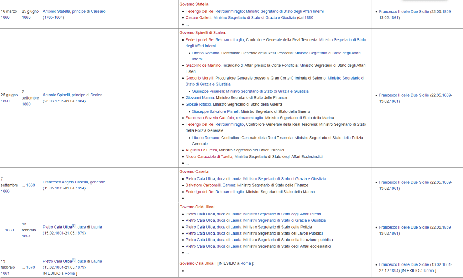463x278 pixels.
Task: Click the Governo Calà Ulloa II link
Action: pos(198,263)
